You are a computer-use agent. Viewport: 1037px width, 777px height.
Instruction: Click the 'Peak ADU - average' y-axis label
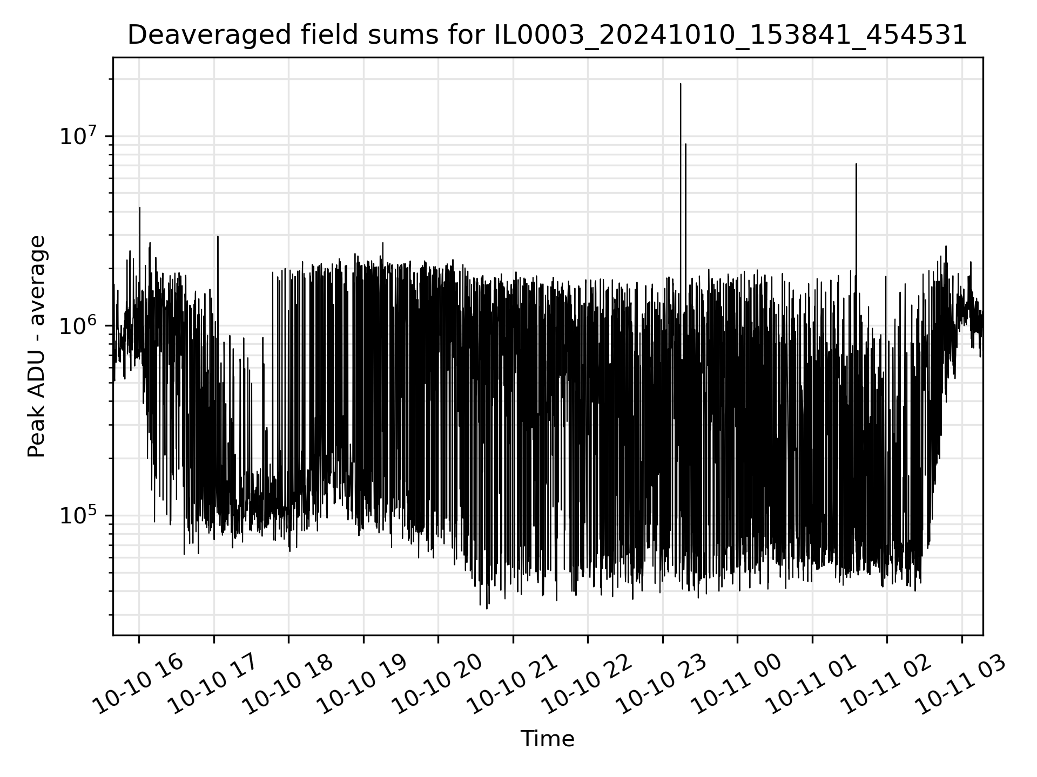[37, 346]
